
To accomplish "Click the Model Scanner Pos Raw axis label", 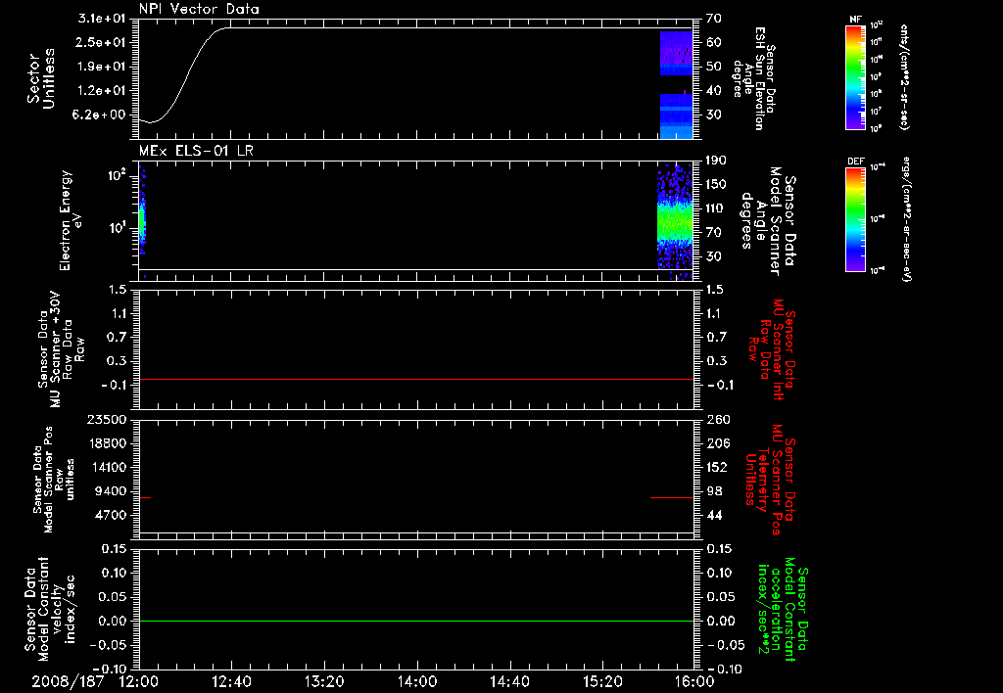I will 54,480.
